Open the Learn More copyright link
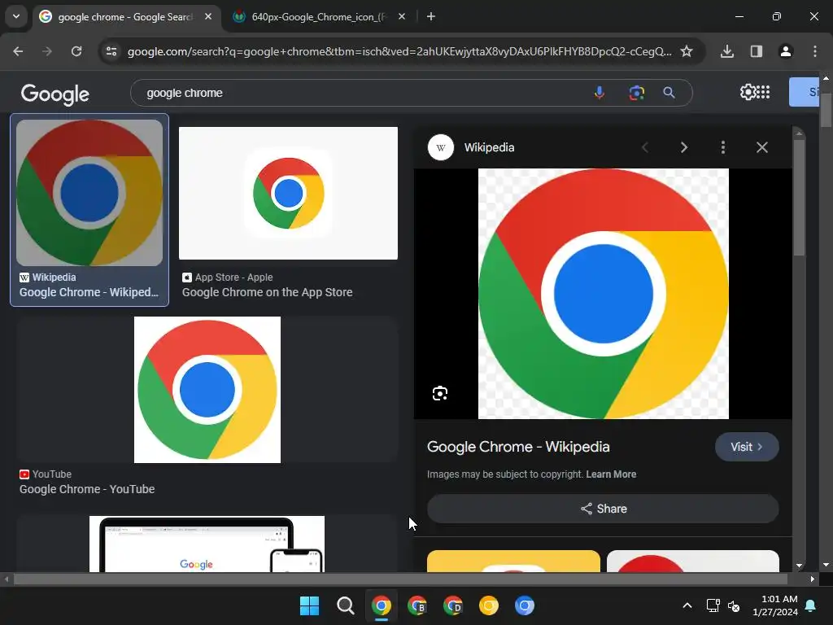This screenshot has height=625, width=833. pyautogui.click(x=611, y=474)
